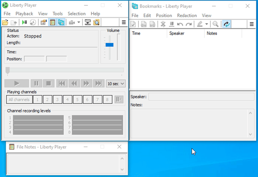
Task: Click the delete bookmark X icon
Action: click(x=163, y=24)
